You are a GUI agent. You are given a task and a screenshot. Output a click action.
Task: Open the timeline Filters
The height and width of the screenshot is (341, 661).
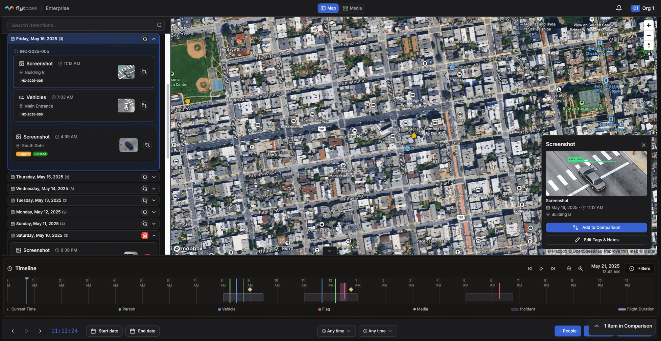[x=639, y=269]
